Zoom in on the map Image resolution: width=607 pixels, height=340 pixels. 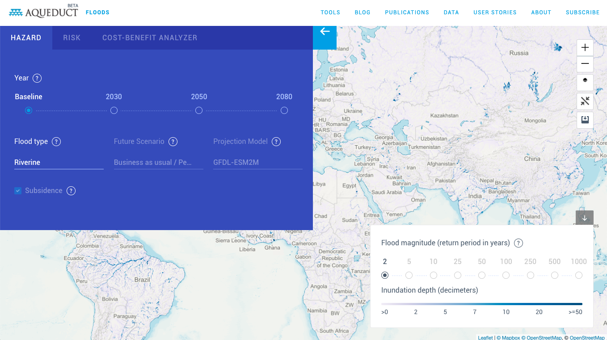[585, 47]
